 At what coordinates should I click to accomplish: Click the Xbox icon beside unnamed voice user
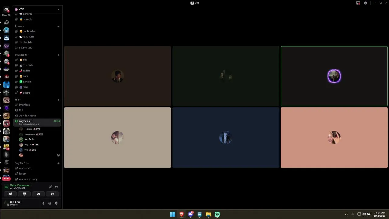pyautogui.click(x=58, y=155)
